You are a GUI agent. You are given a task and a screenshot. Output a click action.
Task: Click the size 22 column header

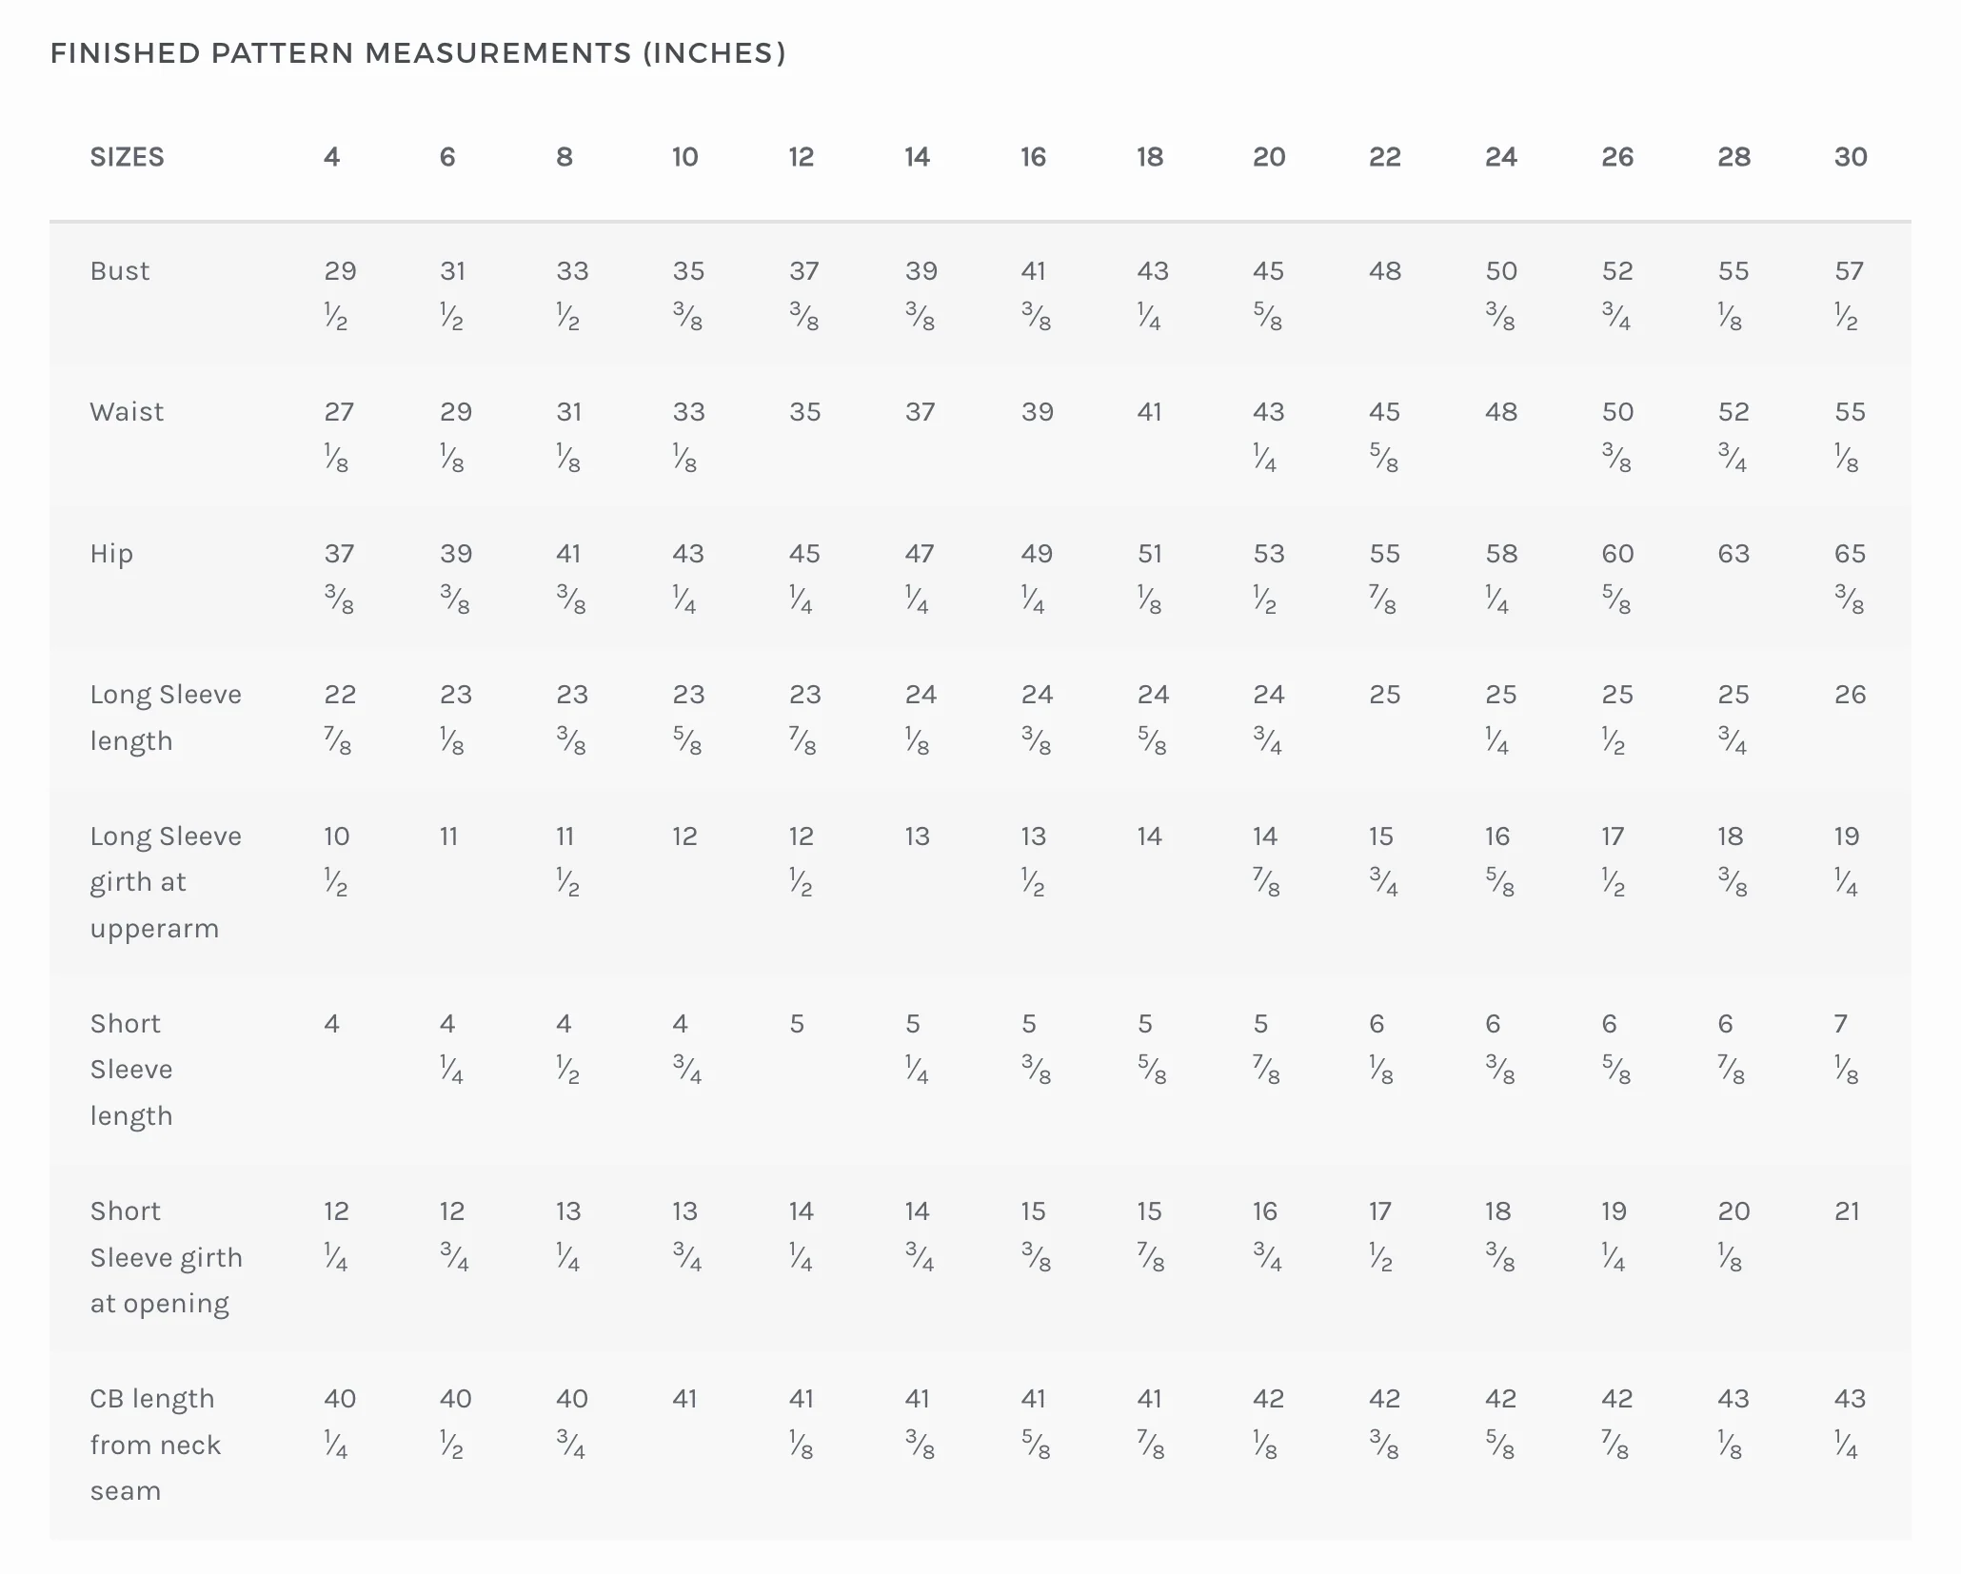pos(1385,157)
